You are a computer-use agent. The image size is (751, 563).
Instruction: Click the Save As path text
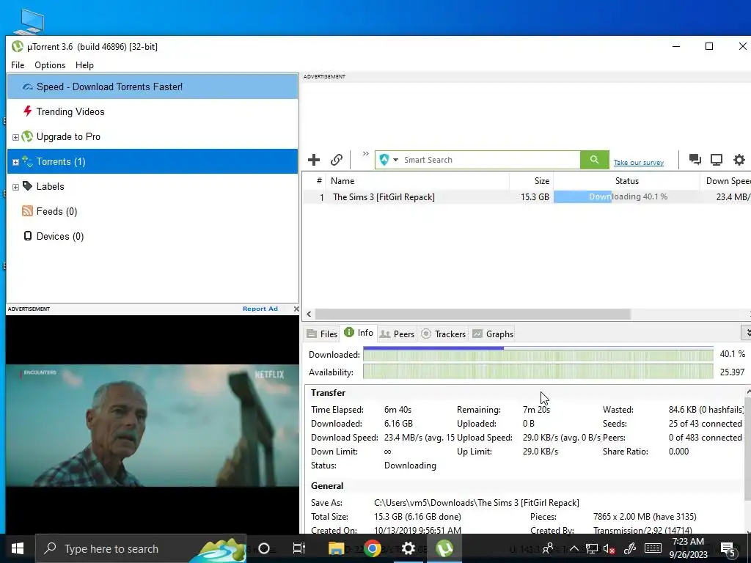click(477, 503)
